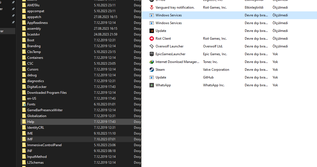Viewport: 317px width, 167px height.
Task: Click the en-US folder icon
Action: 24,98
